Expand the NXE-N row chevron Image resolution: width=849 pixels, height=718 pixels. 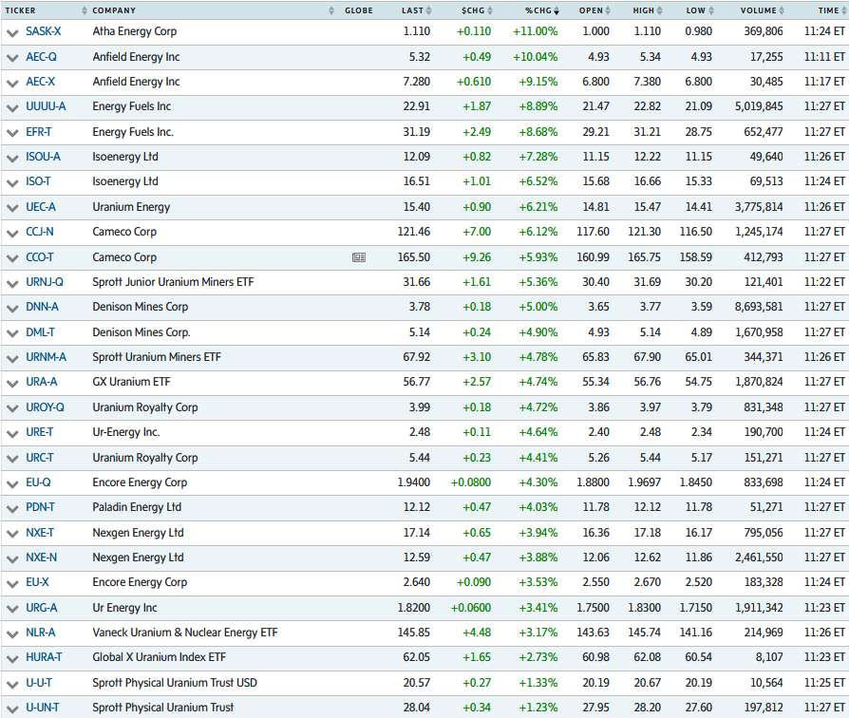coord(12,558)
